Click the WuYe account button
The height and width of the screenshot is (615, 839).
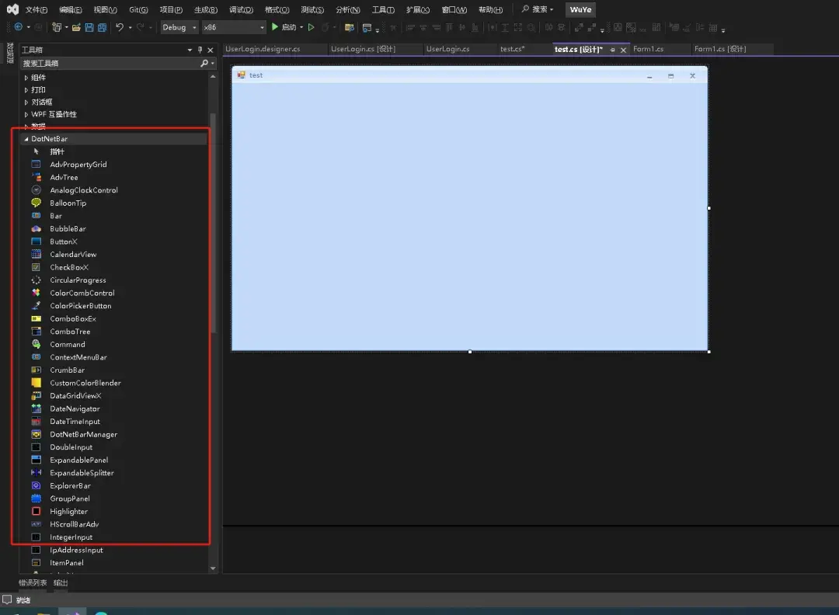click(580, 9)
